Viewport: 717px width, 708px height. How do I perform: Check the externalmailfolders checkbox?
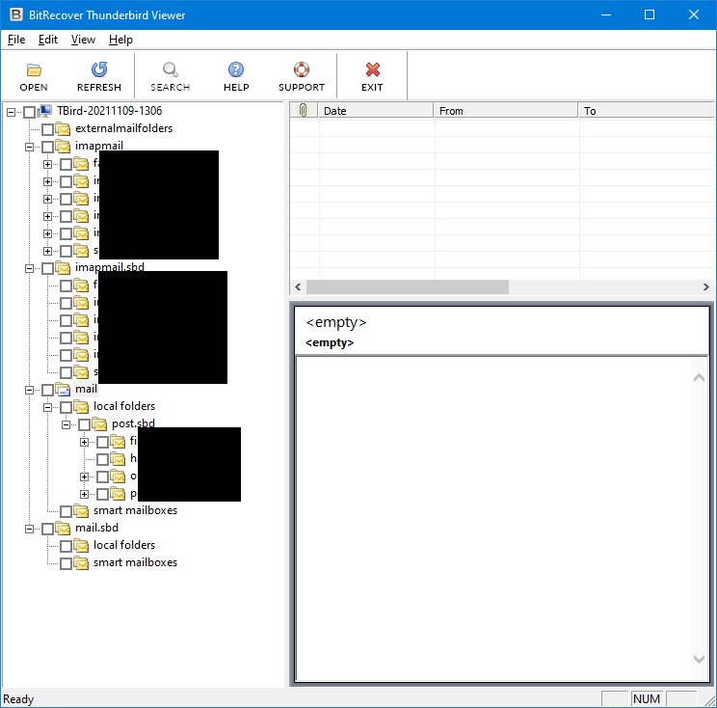click(47, 129)
